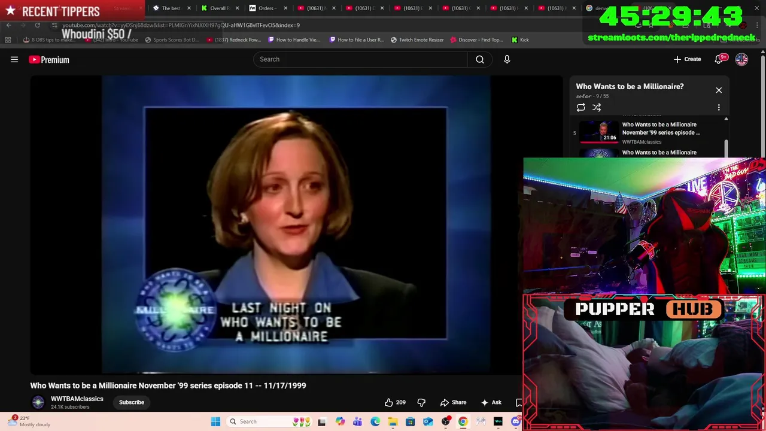This screenshot has height=431, width=766.
Task: Open the Create video menu
Action: (687, 59)
